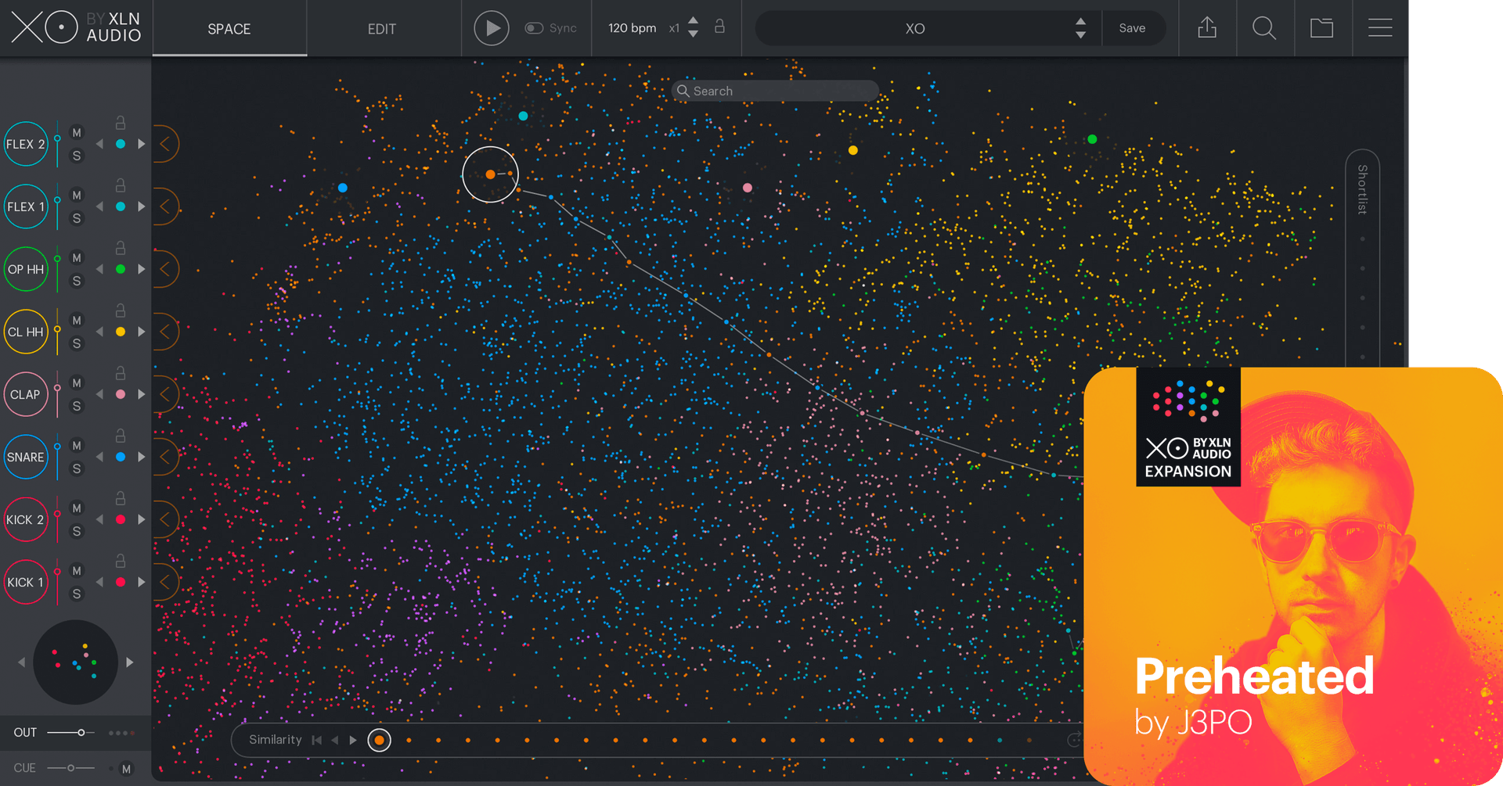Go to next FLEX 2 sample
This screenshot has width=1503, height=786.
tap(142, 144)
